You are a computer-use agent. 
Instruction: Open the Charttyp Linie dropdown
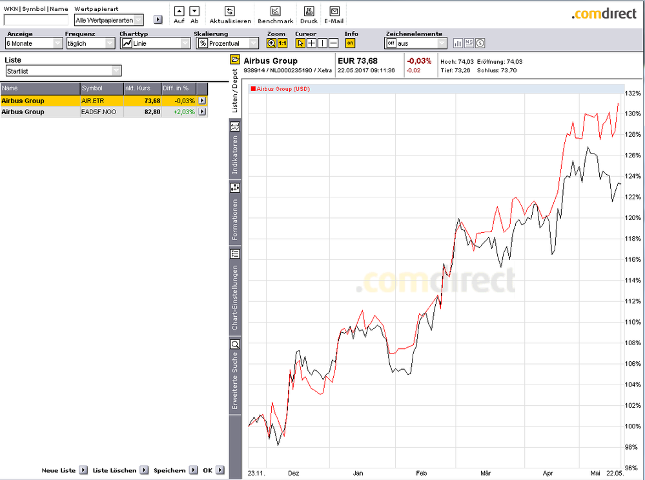[x=155, y=43]
